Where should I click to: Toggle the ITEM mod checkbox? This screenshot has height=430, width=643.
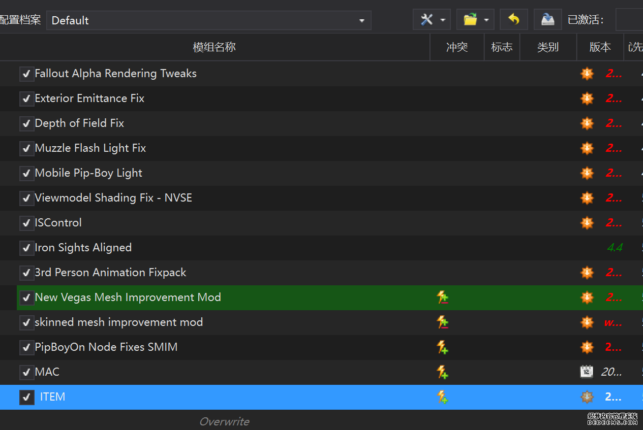(26, 398)
